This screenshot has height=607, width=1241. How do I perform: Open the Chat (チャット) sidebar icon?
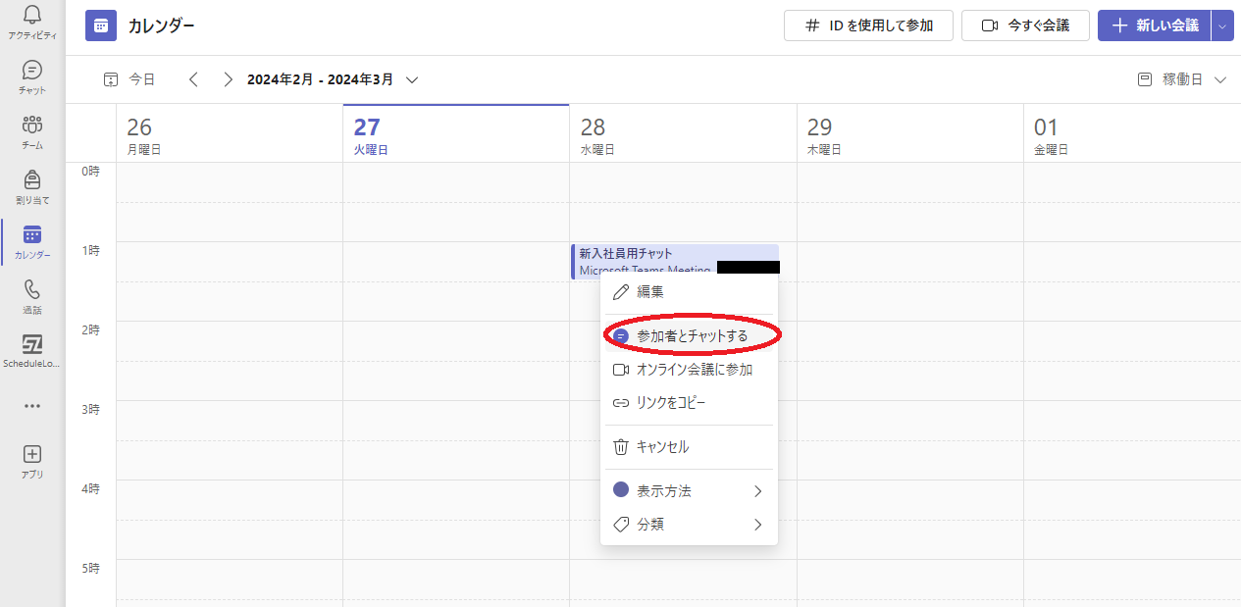32,71
